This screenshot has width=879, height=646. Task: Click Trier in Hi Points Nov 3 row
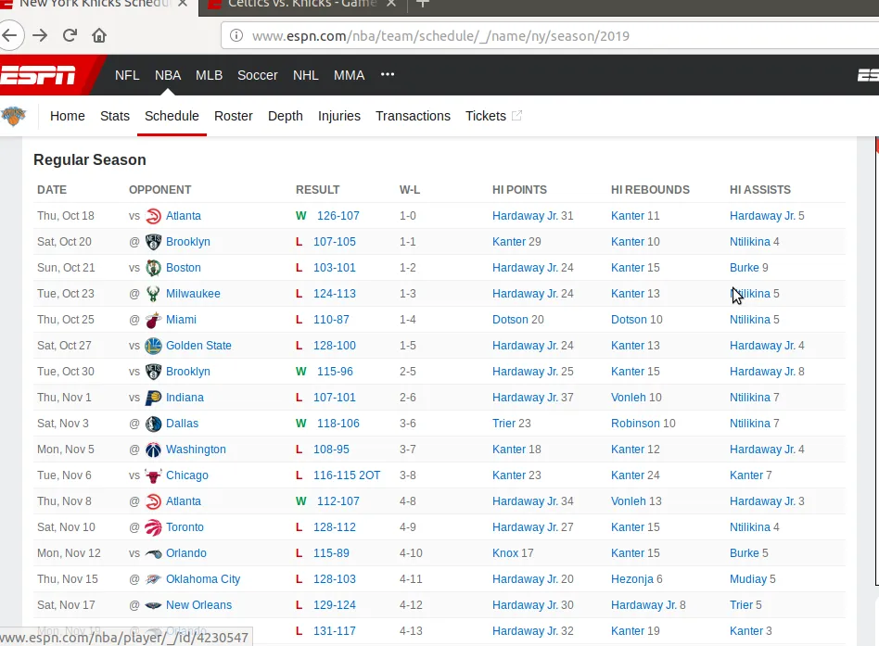[x=503, y=424]
